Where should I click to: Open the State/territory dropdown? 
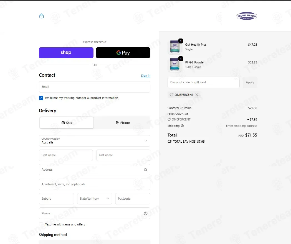click(95, 199)
